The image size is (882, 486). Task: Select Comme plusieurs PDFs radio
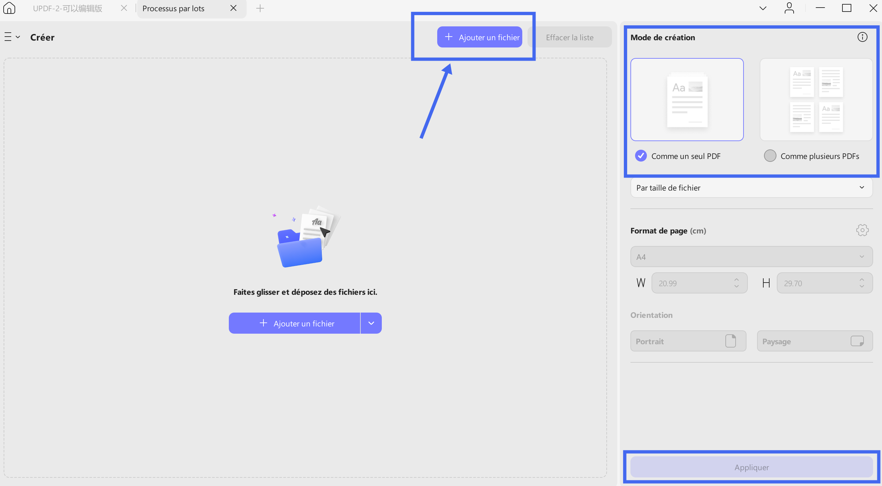point(770,156)
